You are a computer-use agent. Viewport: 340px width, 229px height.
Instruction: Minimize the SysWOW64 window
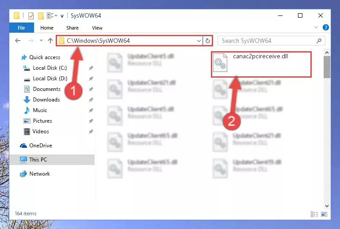pyautogui.click(x=280, y=15)
